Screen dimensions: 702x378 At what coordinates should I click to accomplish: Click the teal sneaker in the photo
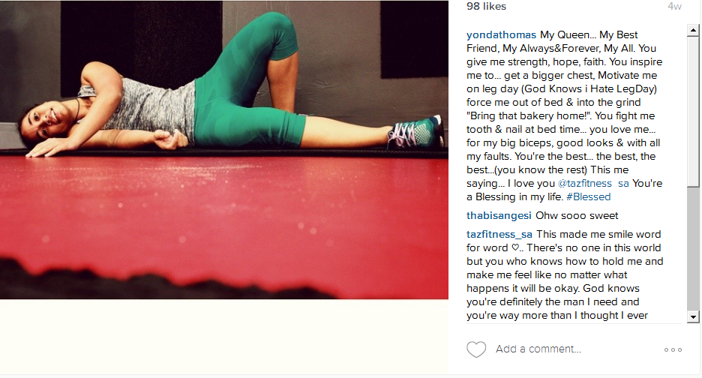pyautogui.click(x=416, y=132)
